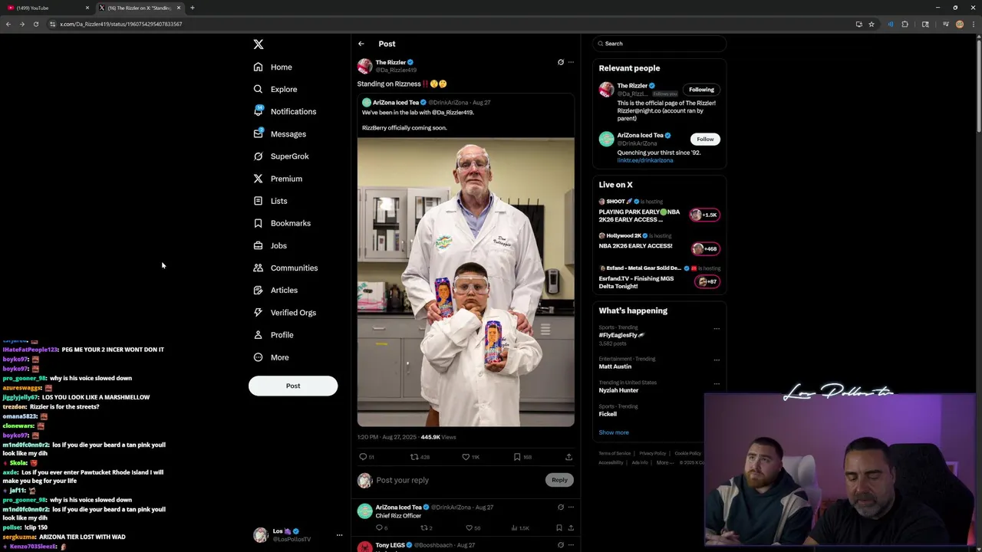This screenshot has height=552, width=982.
Task: Click the Articles icon in sidebar
Action: pos(258,290)
